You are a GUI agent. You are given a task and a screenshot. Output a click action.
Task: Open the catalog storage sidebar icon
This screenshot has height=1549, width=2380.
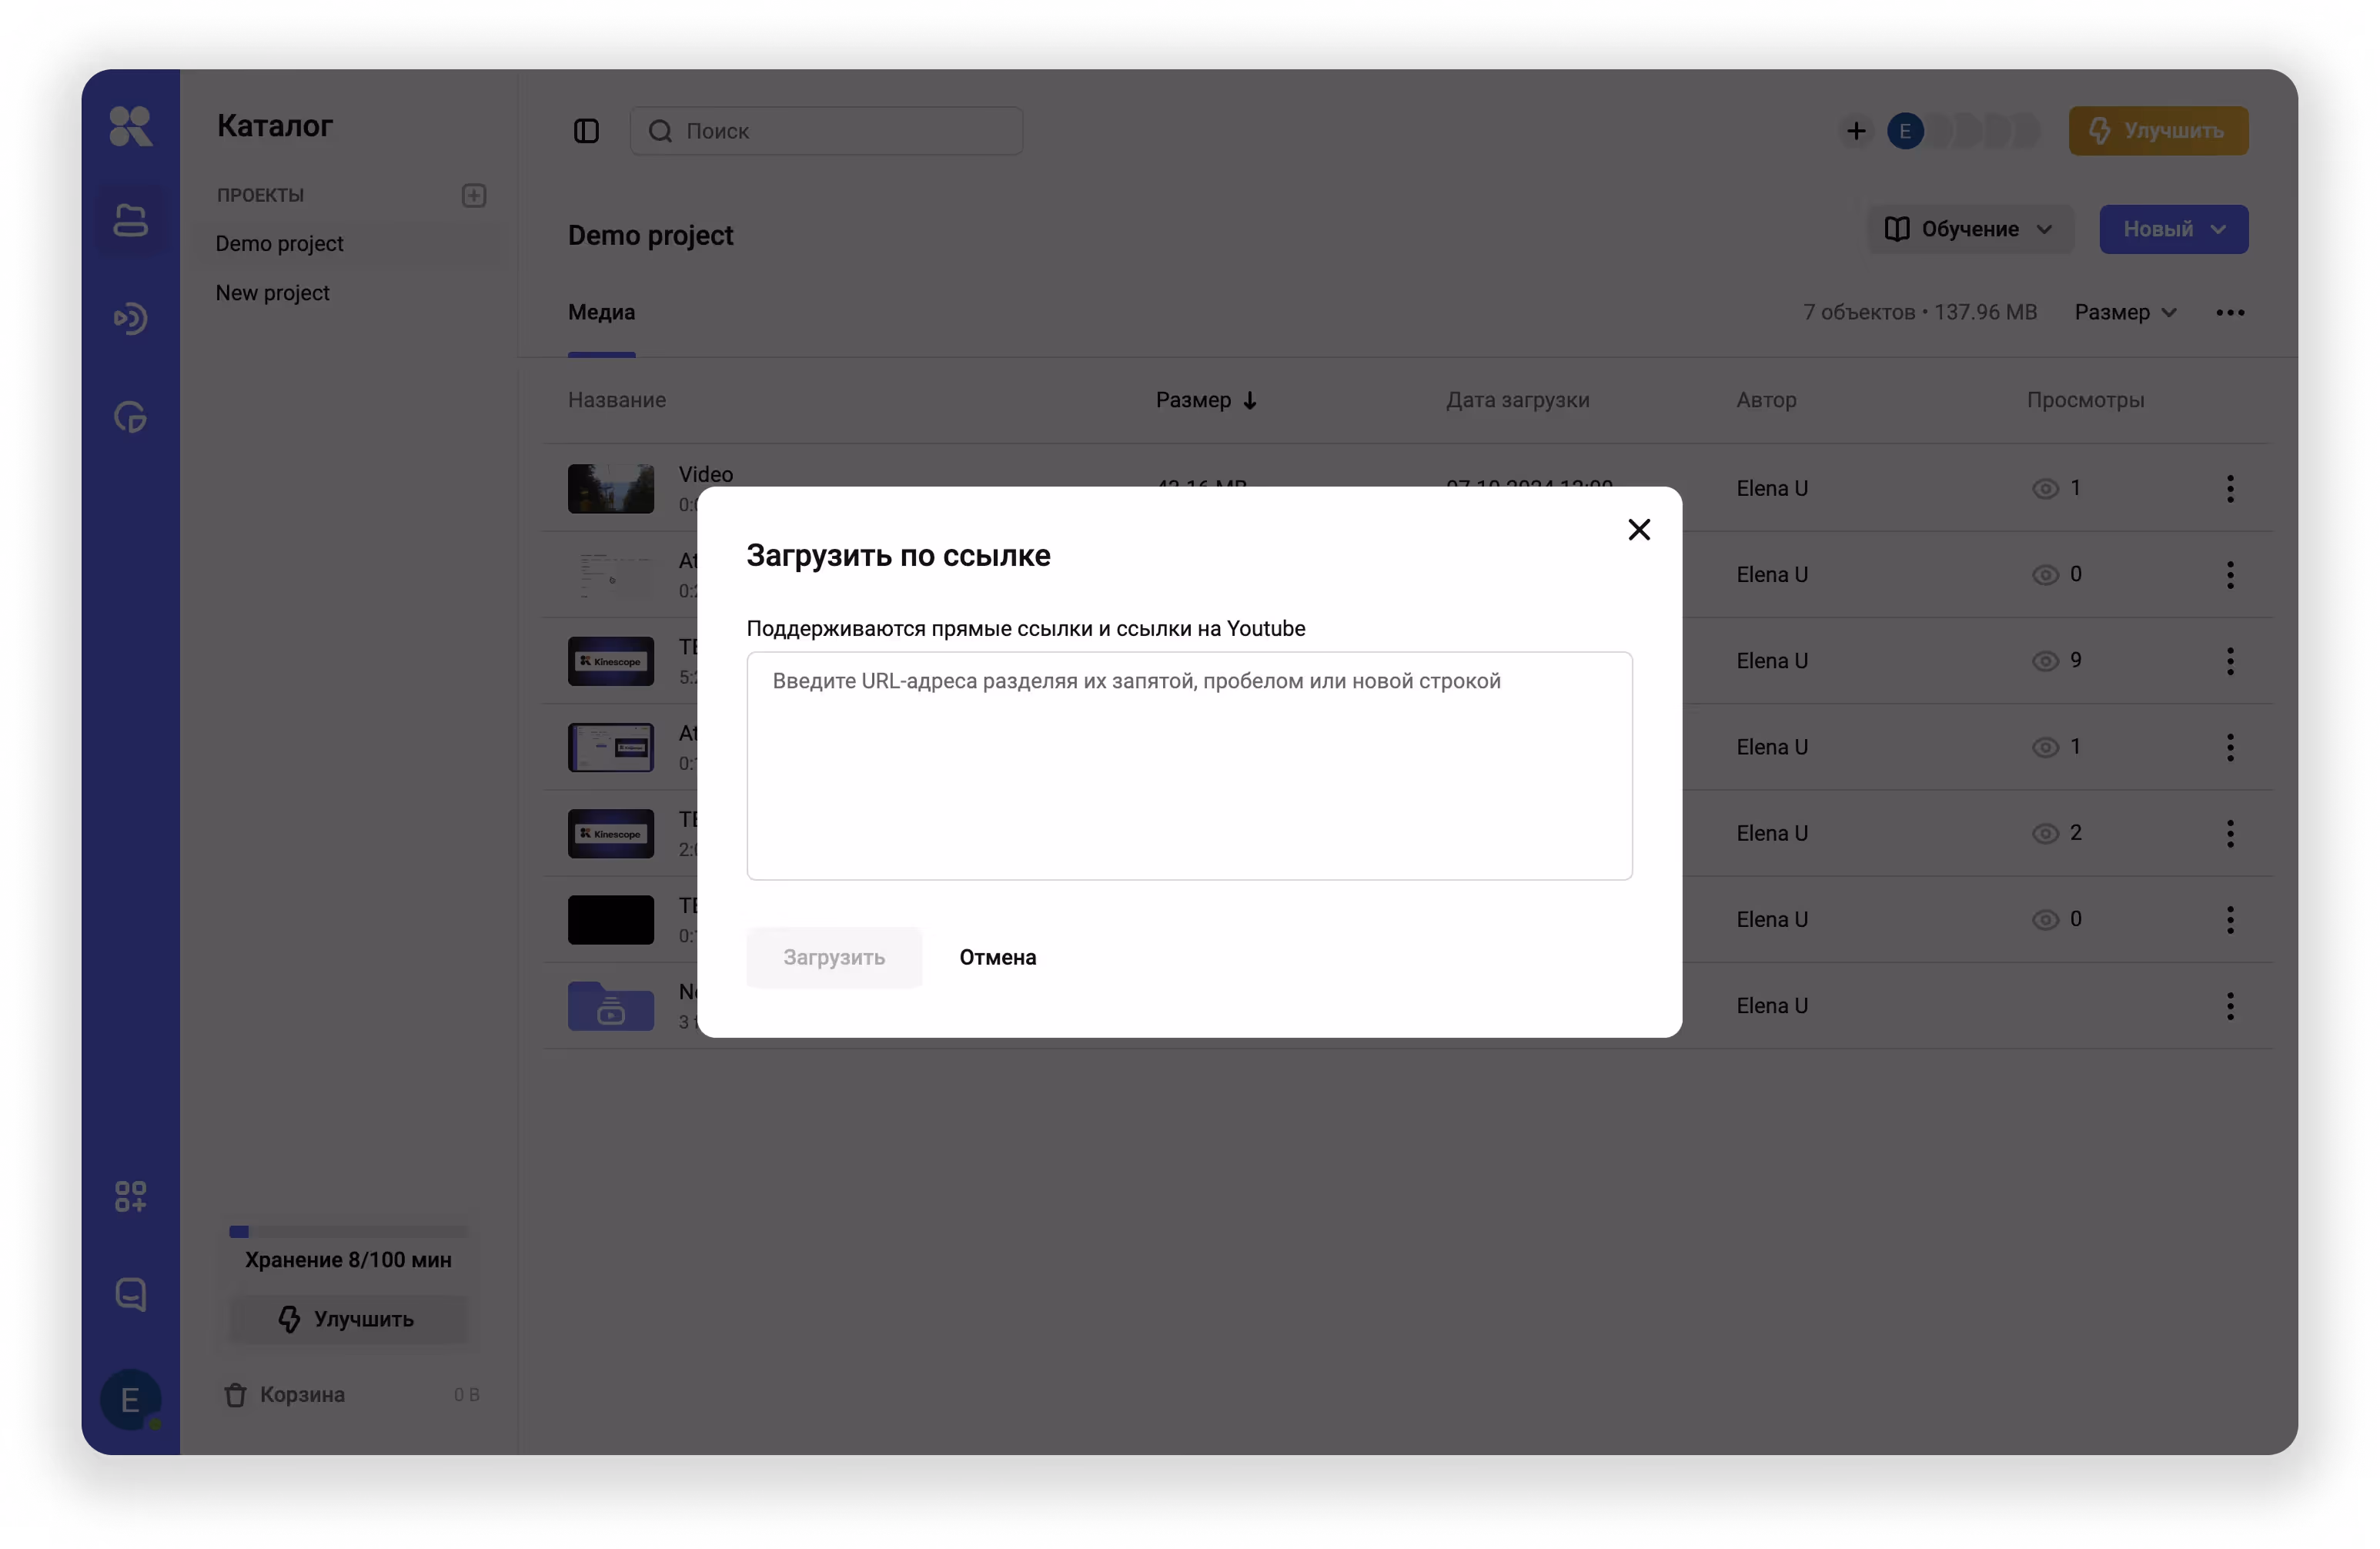point(130,221)
